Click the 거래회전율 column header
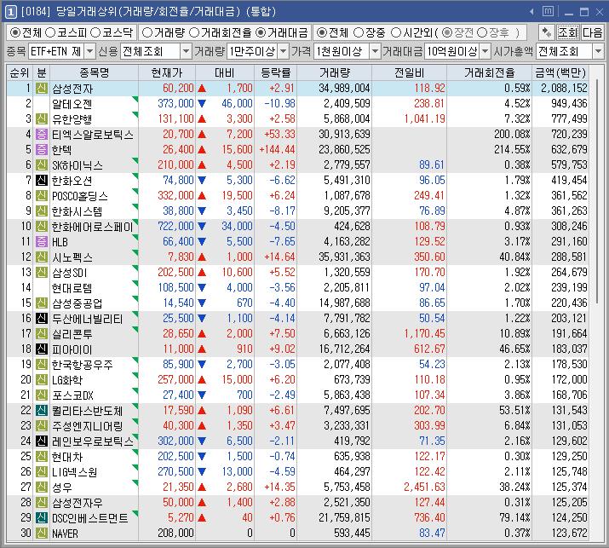This screenshot has width=609, height=548. (490, 72)
